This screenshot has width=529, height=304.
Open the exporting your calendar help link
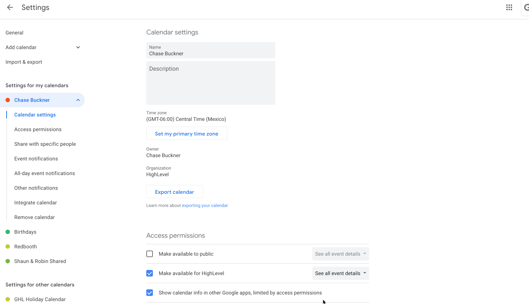coord(205,205)
